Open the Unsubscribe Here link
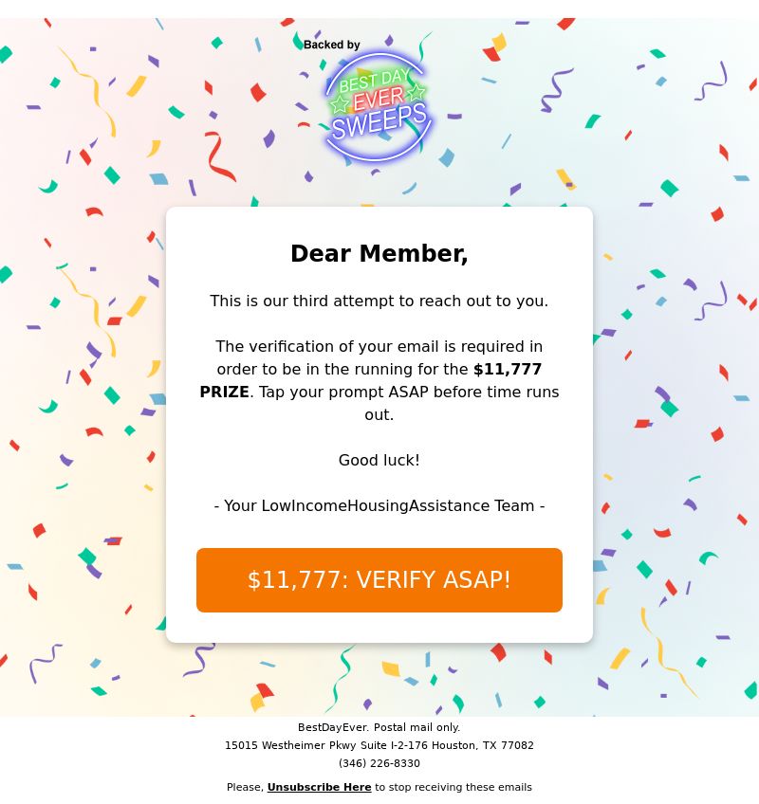The width and height of the screenshot is (759, 804). pos(319,787)
